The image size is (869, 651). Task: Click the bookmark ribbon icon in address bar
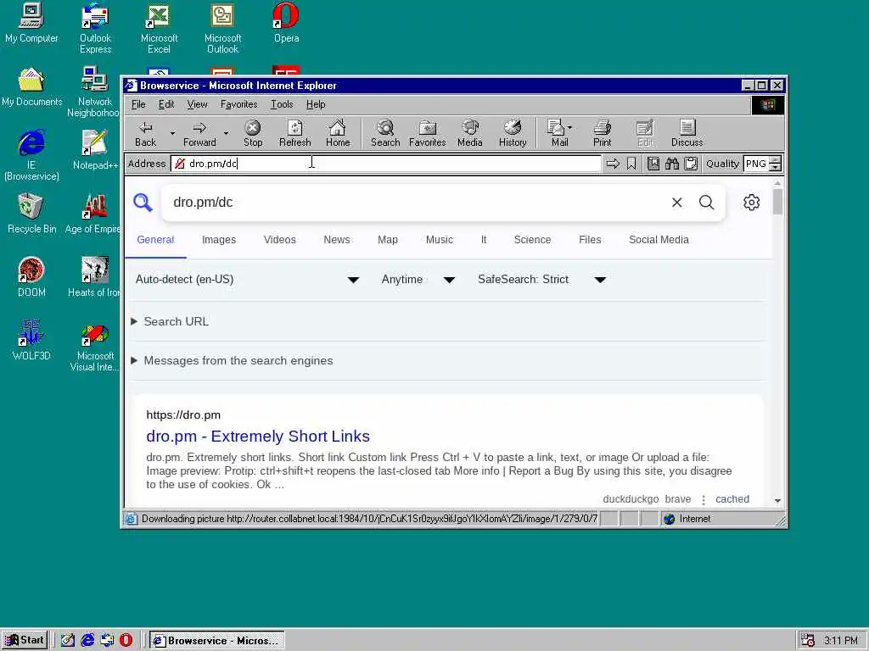pos(631,164)
